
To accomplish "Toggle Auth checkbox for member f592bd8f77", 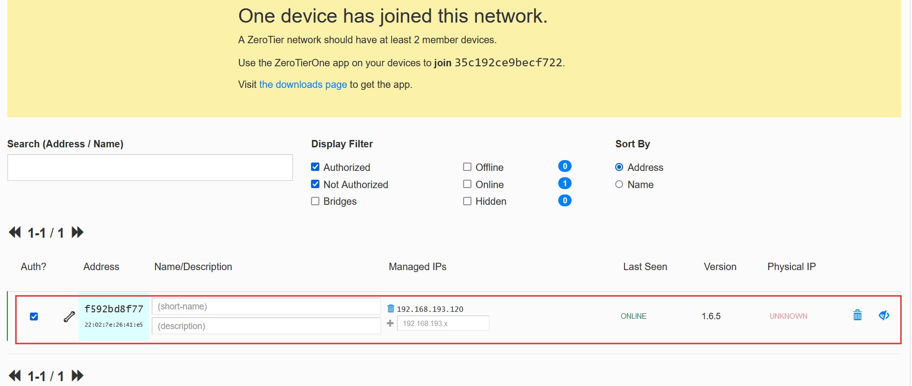I will (34, 317).
